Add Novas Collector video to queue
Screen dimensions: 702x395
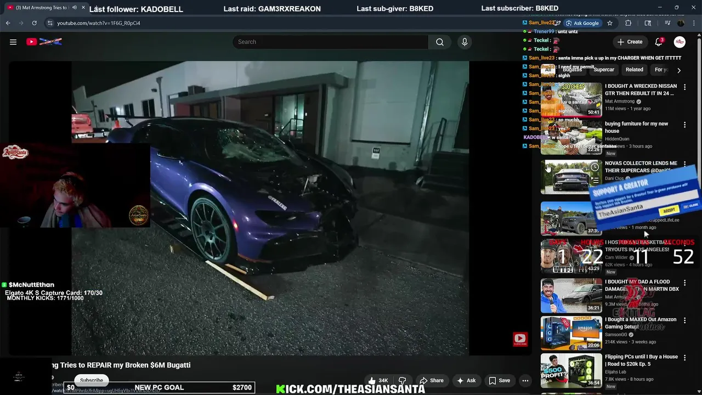point(595,180)
